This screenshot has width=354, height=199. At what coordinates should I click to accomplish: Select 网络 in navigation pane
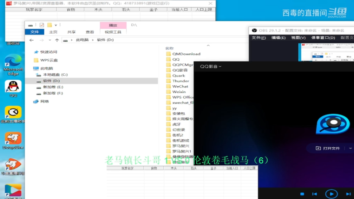[x=45, y=101]
